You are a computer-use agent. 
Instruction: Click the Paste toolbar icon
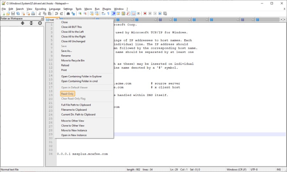coord(50,13)
